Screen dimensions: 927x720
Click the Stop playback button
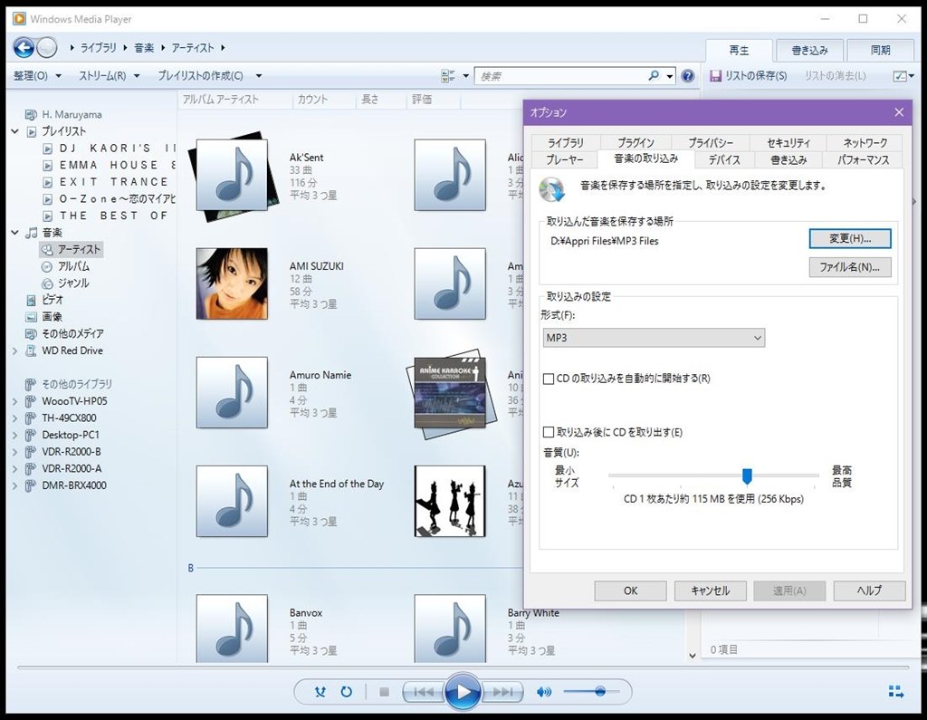(384, 692)
